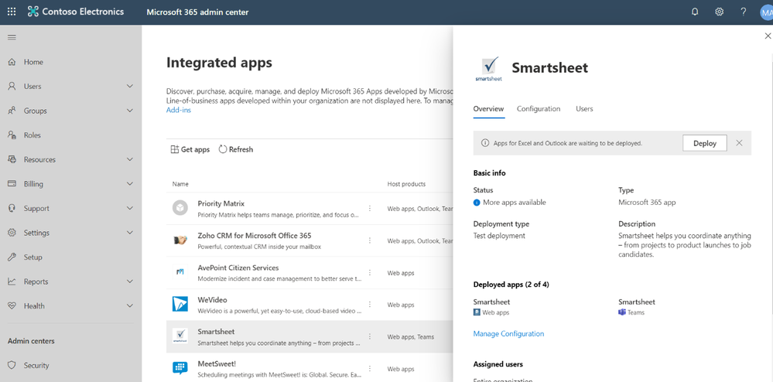Click the Billing card icon
Viewport: 773px width, 382px height.
(x=12, y=184)
